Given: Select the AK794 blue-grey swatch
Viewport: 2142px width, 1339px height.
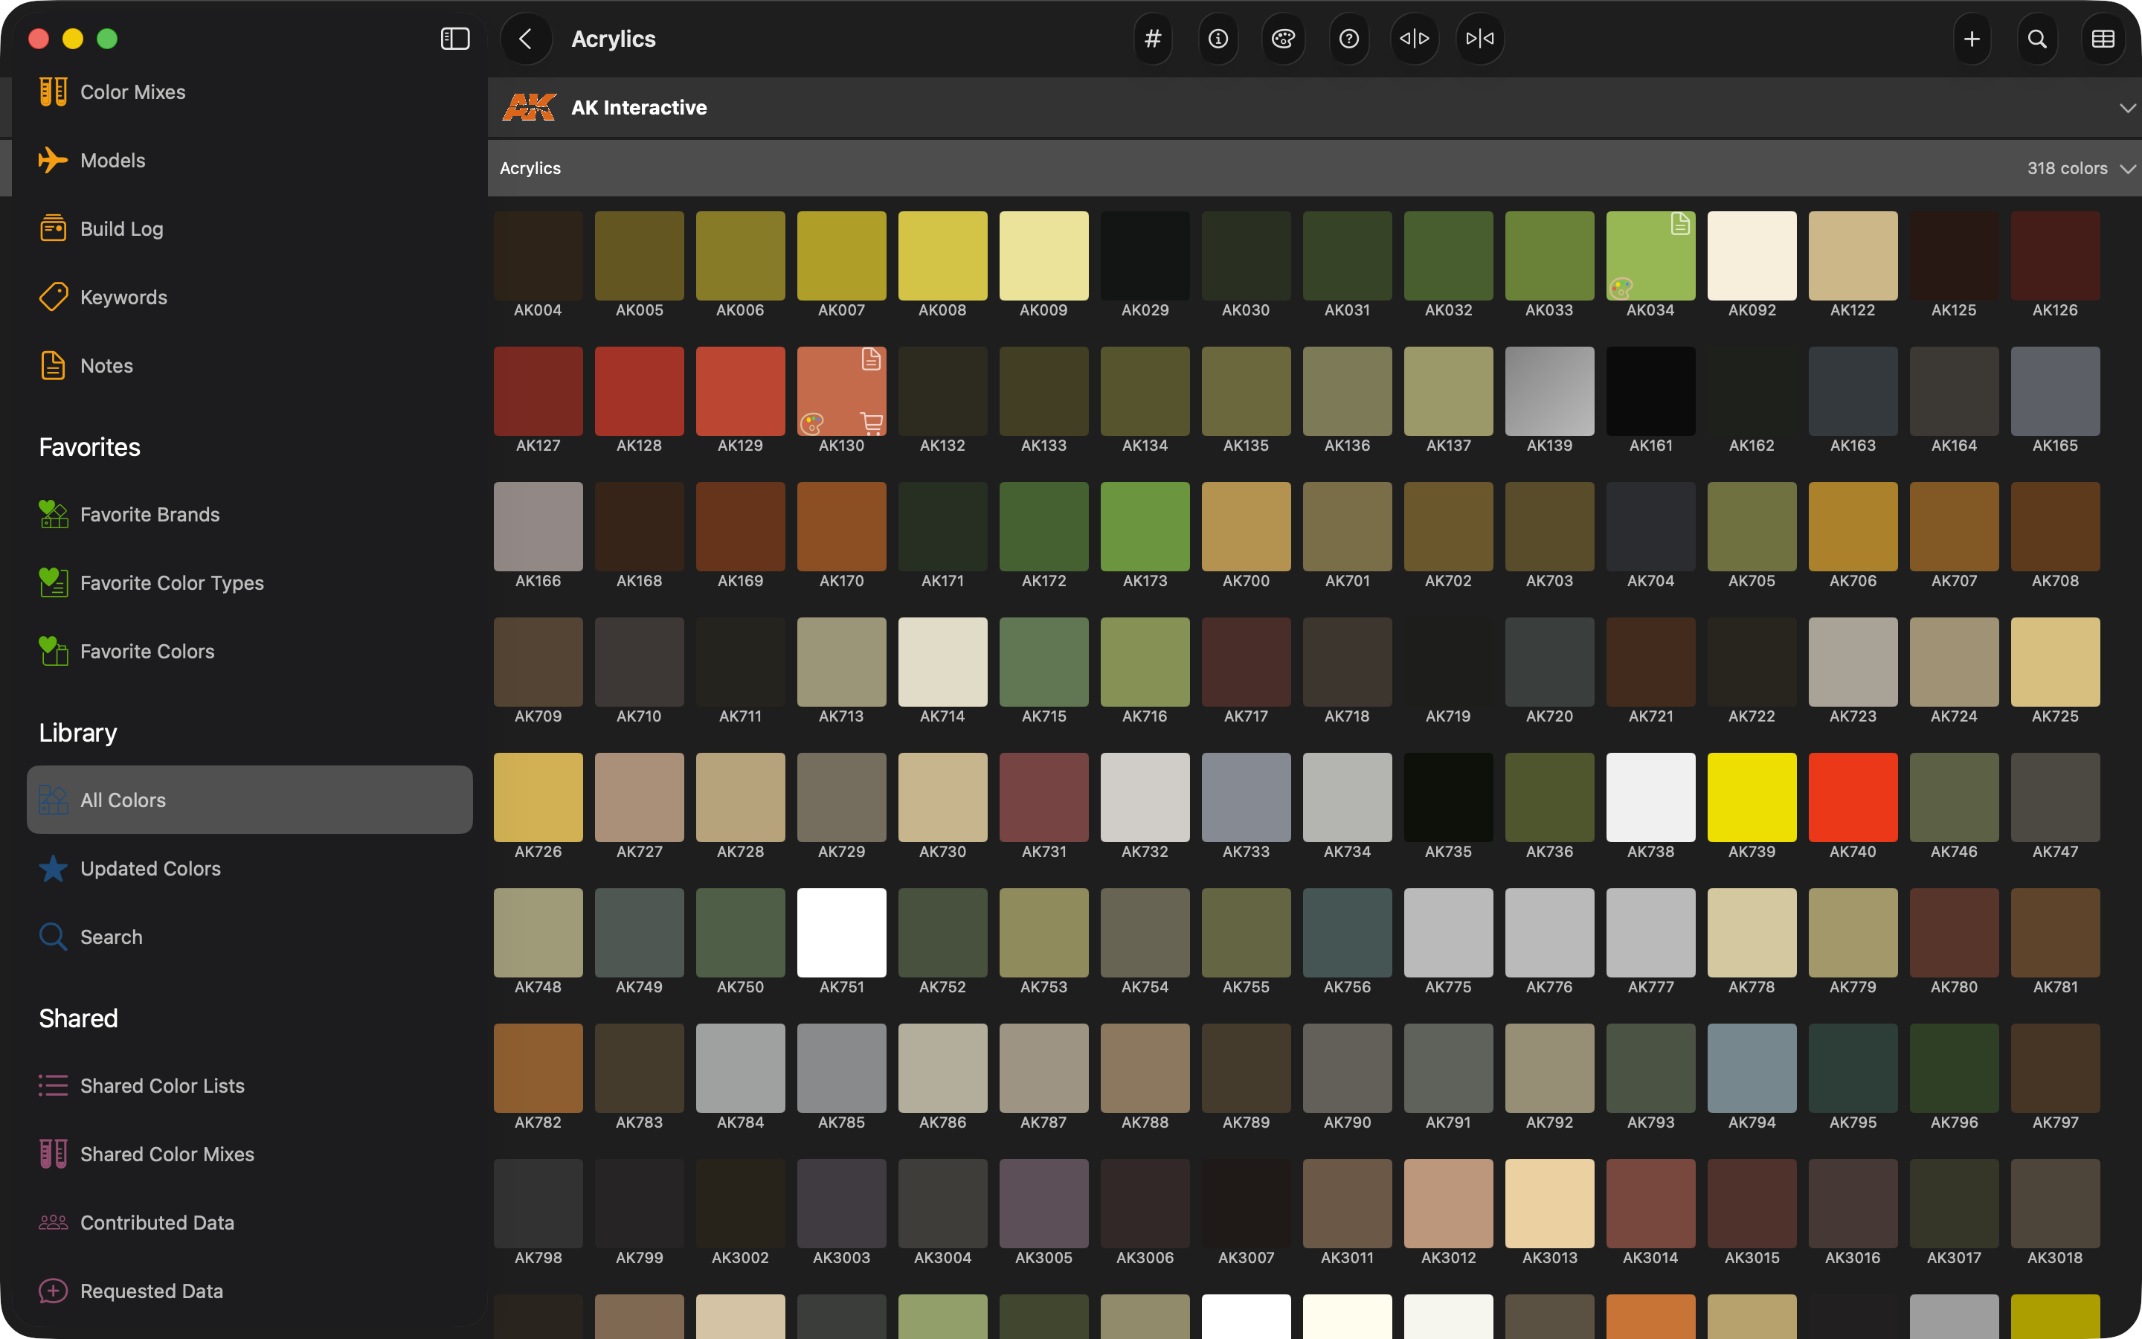Looking at the screenshot, I should tap(1752, 1068).
